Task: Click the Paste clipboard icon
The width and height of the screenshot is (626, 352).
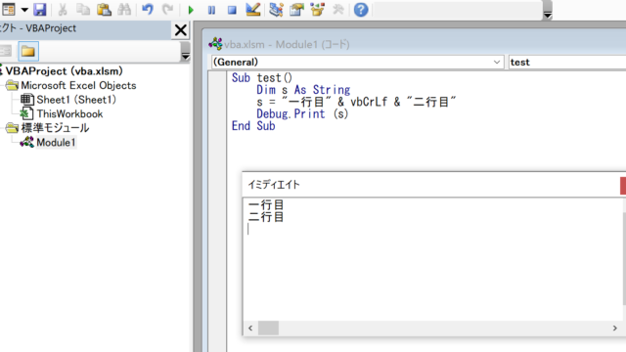Action: tap(104, 10)
